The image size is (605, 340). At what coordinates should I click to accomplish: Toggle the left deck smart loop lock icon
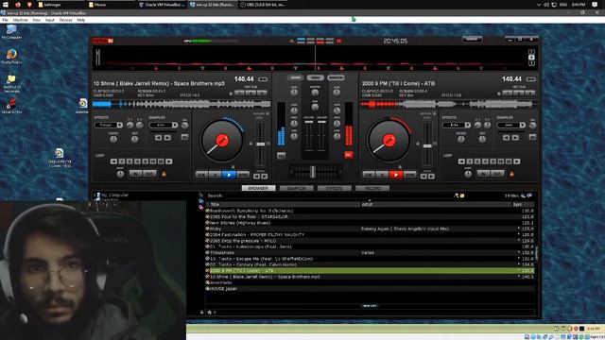click(x=164, y=174)
